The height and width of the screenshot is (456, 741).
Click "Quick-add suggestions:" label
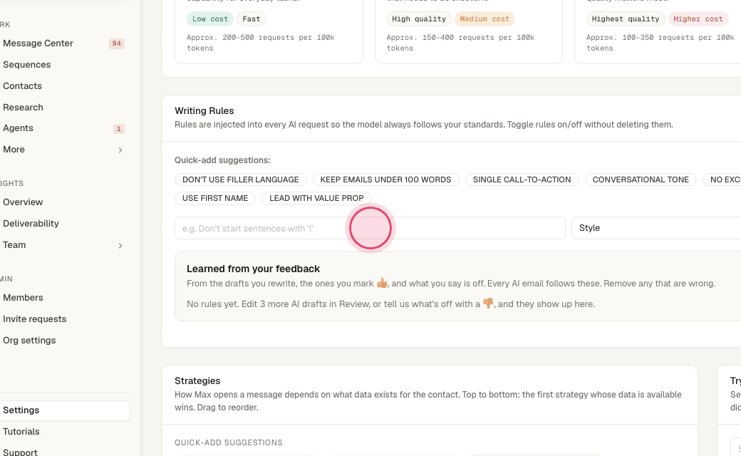click(222, 160)
